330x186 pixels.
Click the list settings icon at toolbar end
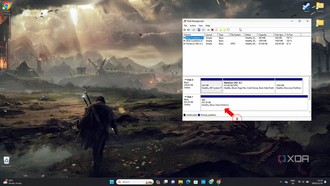point(228,30)
